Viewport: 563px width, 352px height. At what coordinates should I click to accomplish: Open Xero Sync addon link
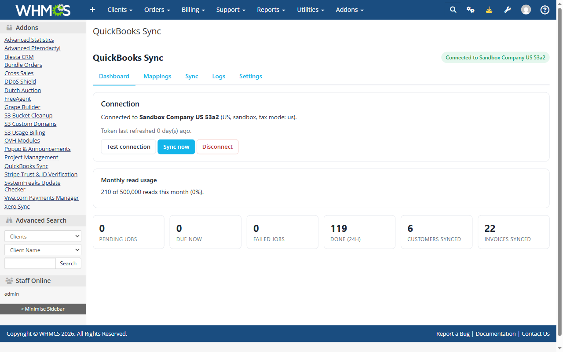[x=17, y=206]
